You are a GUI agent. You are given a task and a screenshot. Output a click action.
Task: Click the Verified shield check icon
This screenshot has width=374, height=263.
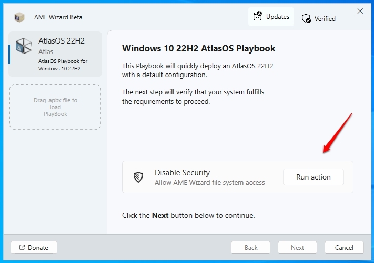pos(306,18)
